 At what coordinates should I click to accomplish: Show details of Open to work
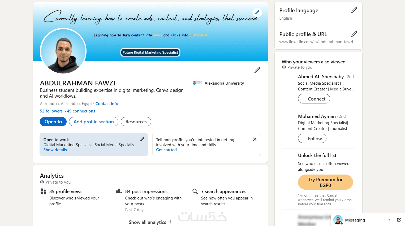tap(55, 150)
